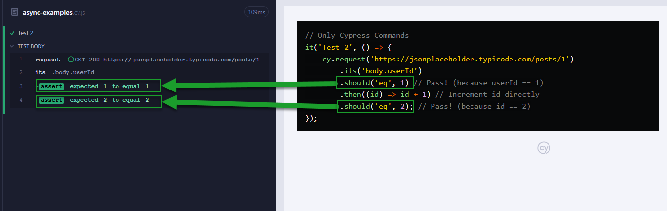Click the spec file document icon
Viewport: 667px width, 211px height.
point(15,12)
